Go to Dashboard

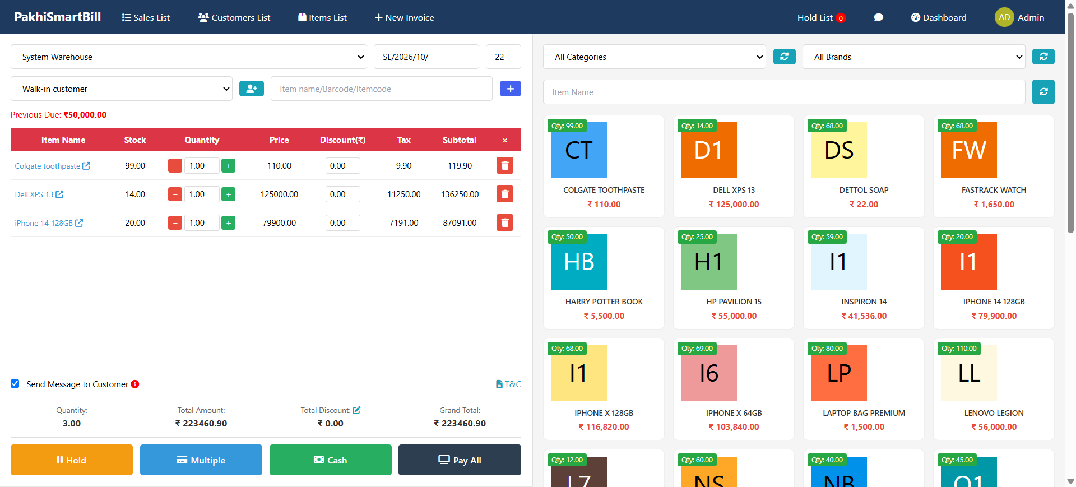[x=939, y=17]
